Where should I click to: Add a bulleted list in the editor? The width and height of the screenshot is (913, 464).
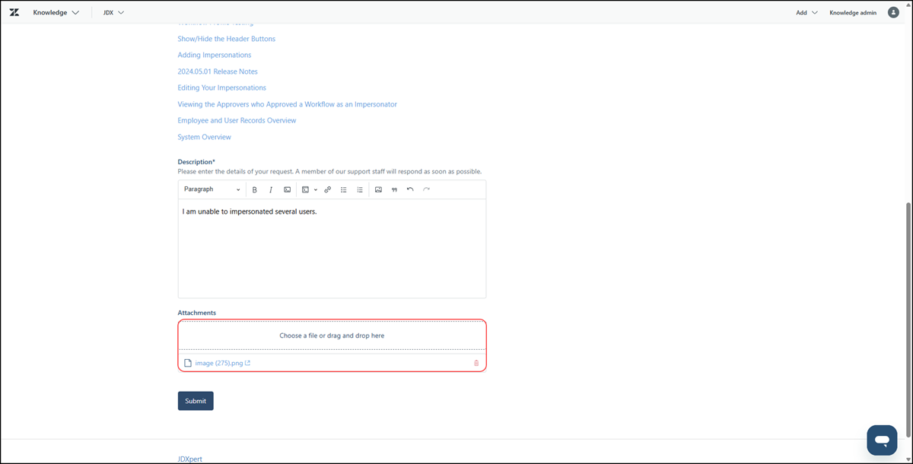pos(344,189)
